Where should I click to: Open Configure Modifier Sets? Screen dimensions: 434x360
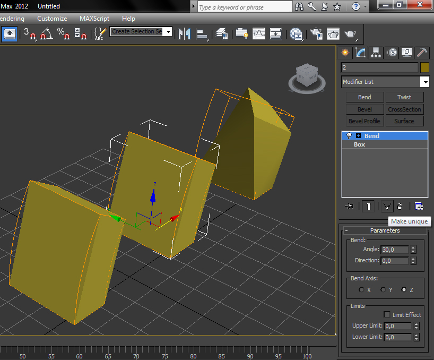[419, 207]
